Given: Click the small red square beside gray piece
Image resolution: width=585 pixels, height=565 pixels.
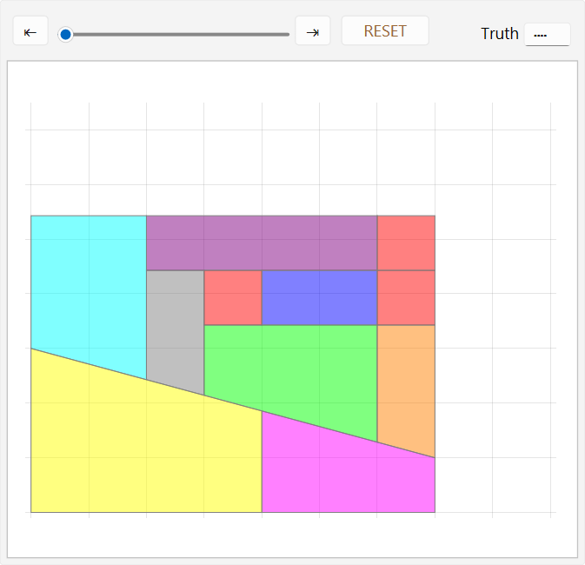Looking at the screenshot, I should 232,297.
